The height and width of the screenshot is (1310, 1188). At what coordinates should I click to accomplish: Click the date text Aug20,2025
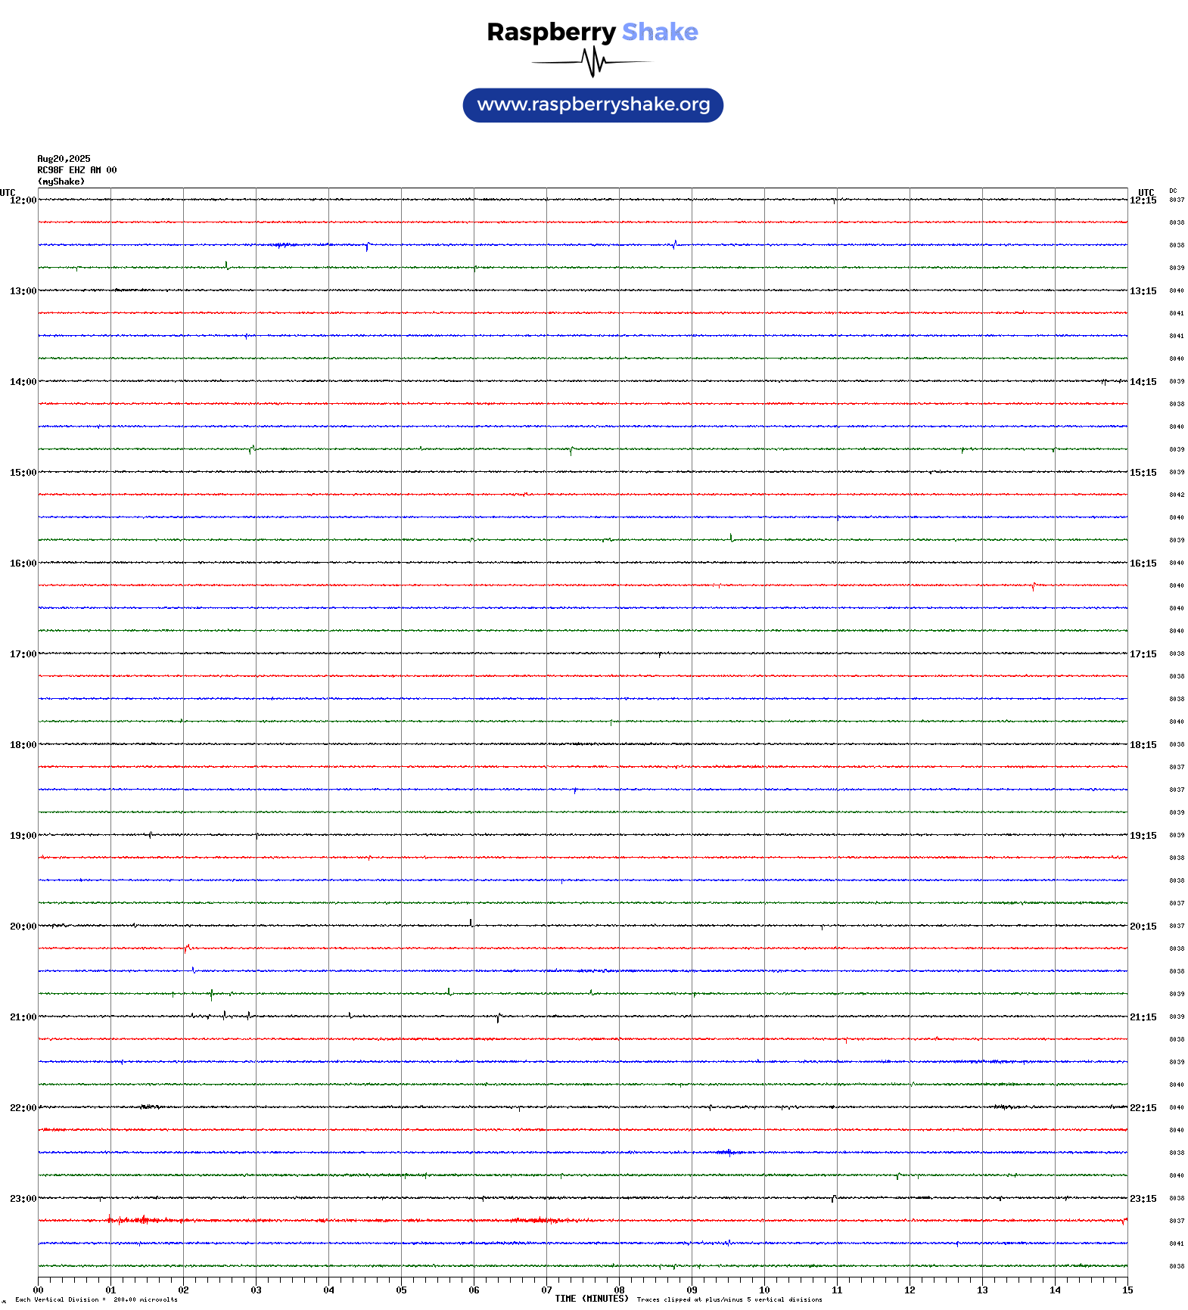64,159
